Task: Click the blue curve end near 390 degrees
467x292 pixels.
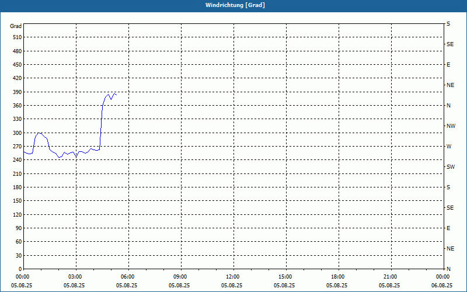Action: click(x=116, y=95)
